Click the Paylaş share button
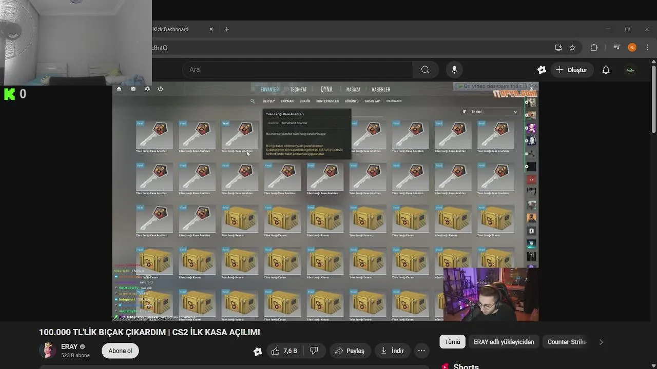 349,351
